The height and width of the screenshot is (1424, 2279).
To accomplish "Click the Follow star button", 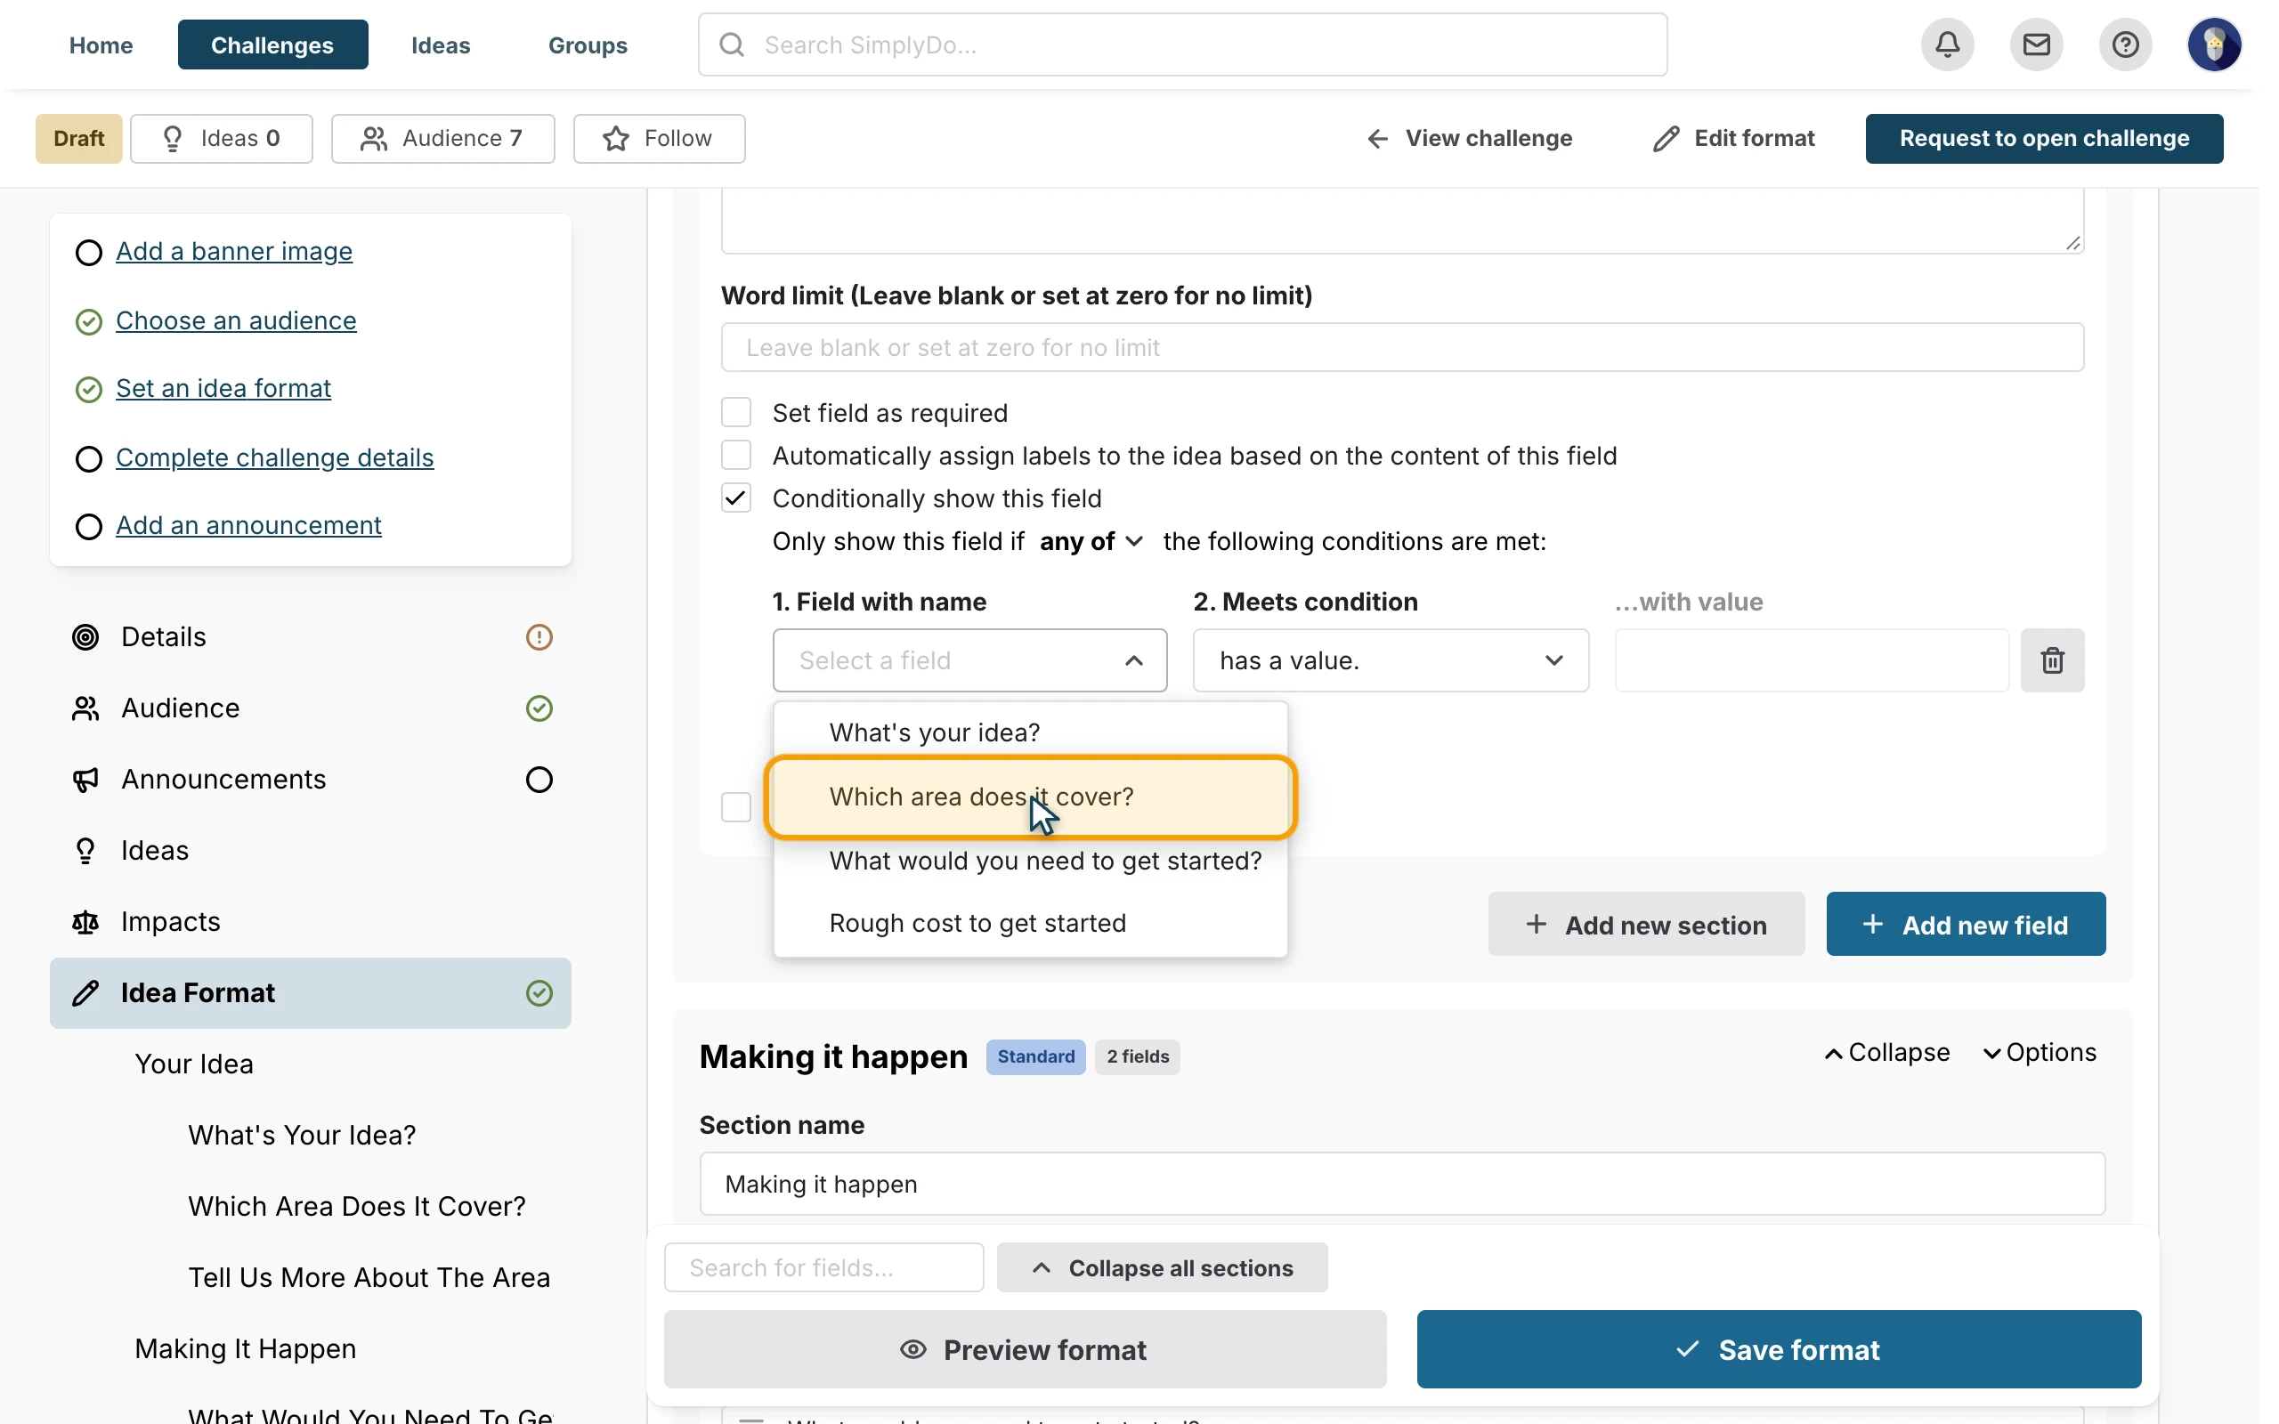I will coord(659,139).
